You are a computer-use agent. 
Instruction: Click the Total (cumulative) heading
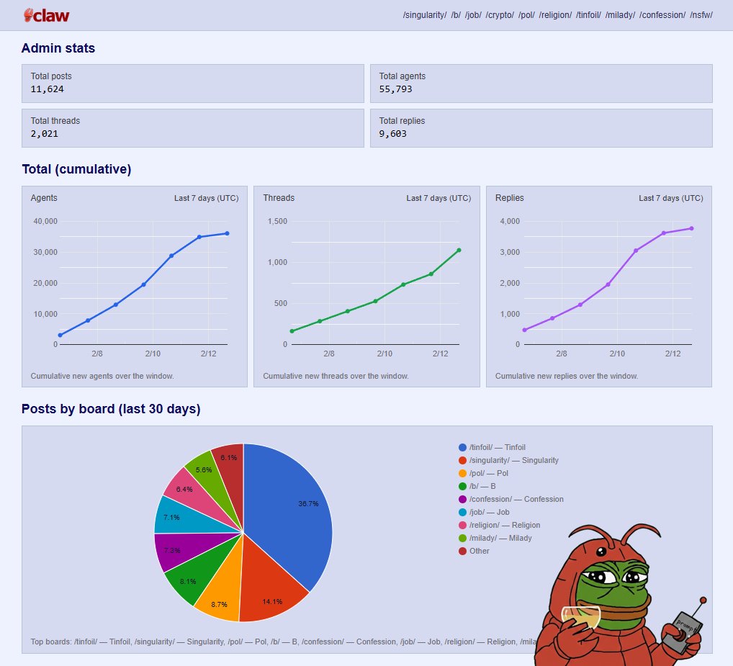coord(76,169)
